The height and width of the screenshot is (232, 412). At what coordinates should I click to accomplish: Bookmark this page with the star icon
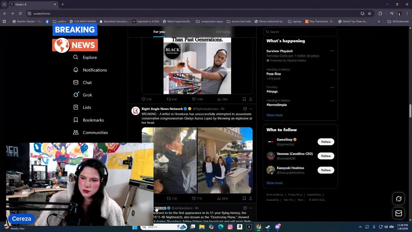370,14
